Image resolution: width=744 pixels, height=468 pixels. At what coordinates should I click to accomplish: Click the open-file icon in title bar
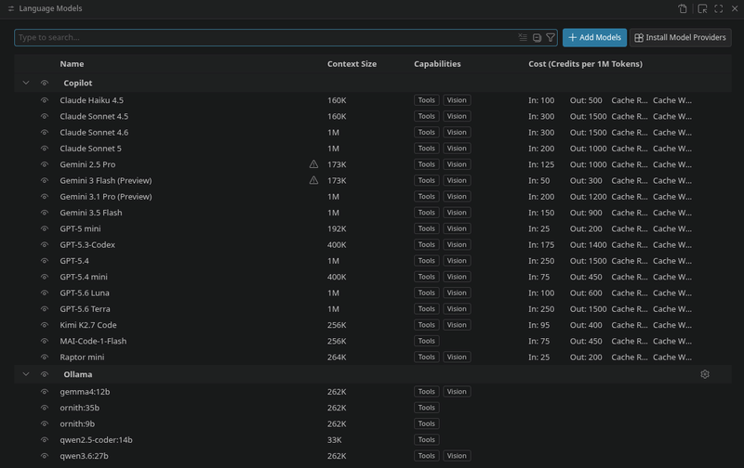click(x=683, y=8)
